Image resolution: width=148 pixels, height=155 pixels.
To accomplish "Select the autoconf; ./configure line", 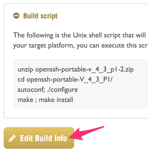I will pos(48,90).
